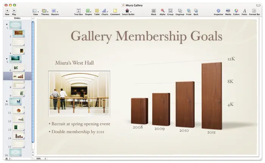This screenshot has height=163, width=265.
Task: Click the 8K axis label
Action: click(x=230, y=82)
